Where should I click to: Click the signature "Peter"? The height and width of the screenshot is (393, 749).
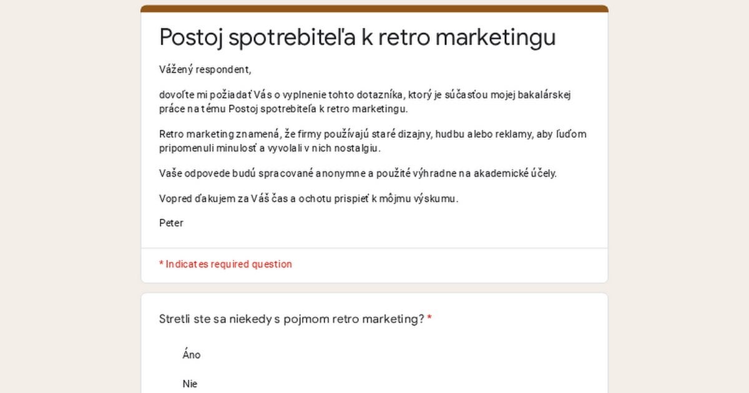coord(171,223)
